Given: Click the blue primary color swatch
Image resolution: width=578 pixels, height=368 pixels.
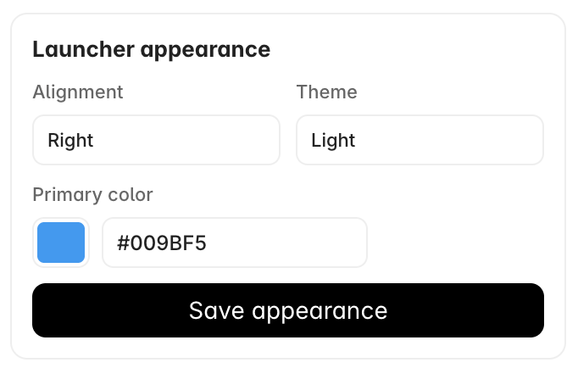Looking at the screenshot, I should click(x=61, y=243).
